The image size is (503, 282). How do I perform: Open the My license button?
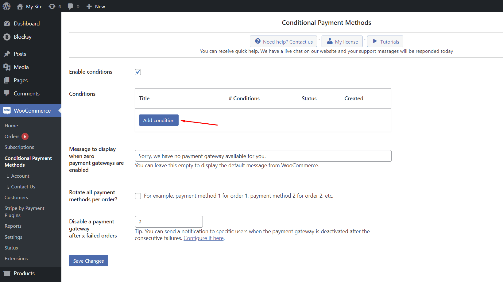342,41
